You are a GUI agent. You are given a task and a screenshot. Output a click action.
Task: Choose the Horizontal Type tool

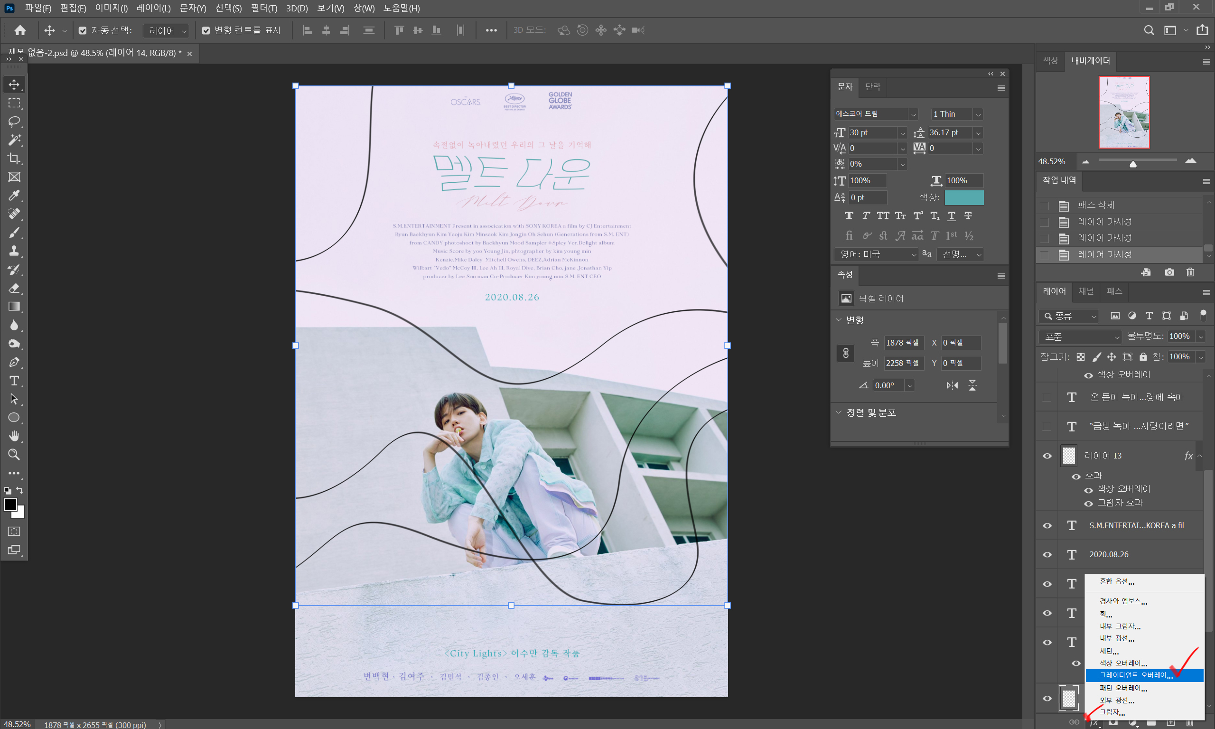14,381
